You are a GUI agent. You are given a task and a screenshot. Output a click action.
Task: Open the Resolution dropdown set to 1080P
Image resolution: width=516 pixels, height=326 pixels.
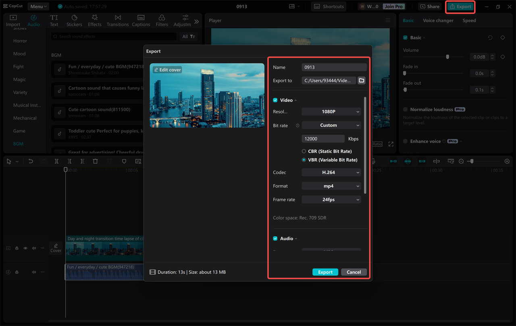click(x=331, y=111)
